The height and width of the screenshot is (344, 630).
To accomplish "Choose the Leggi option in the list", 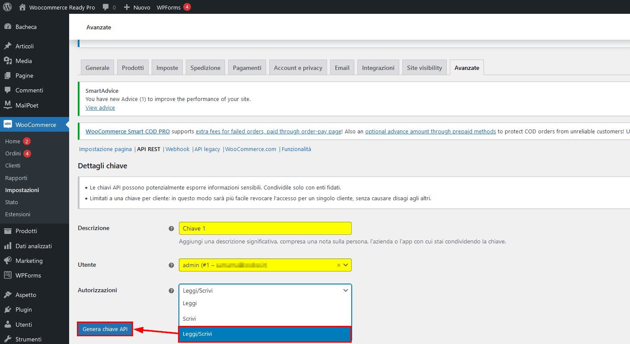I will click(265, 303).
